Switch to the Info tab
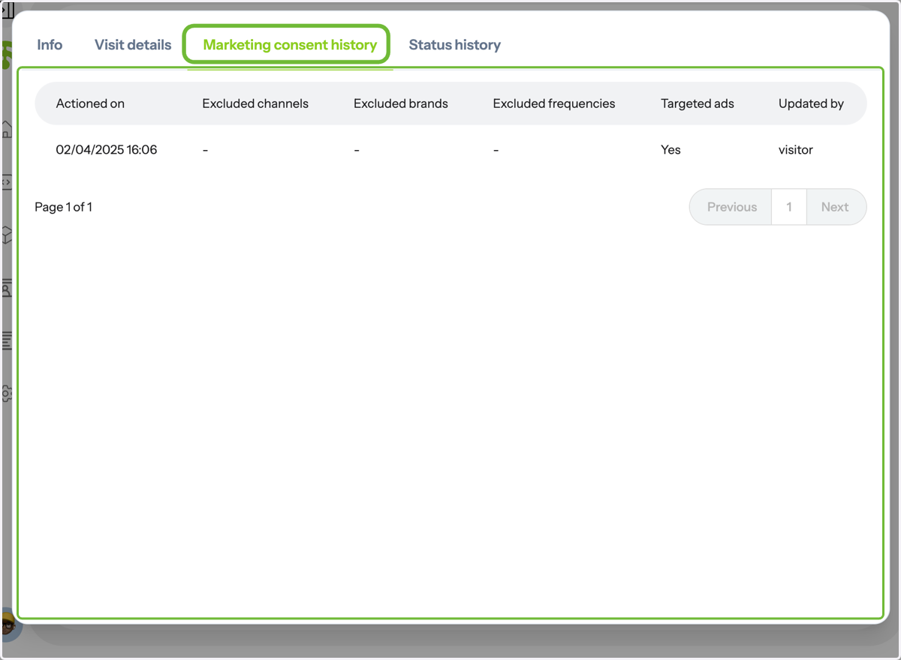Screen dimensions: 901x660 coord(50,45)
